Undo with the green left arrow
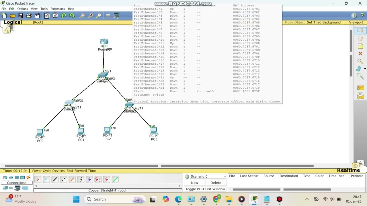The image size is (367, 206). coord(64,15)
